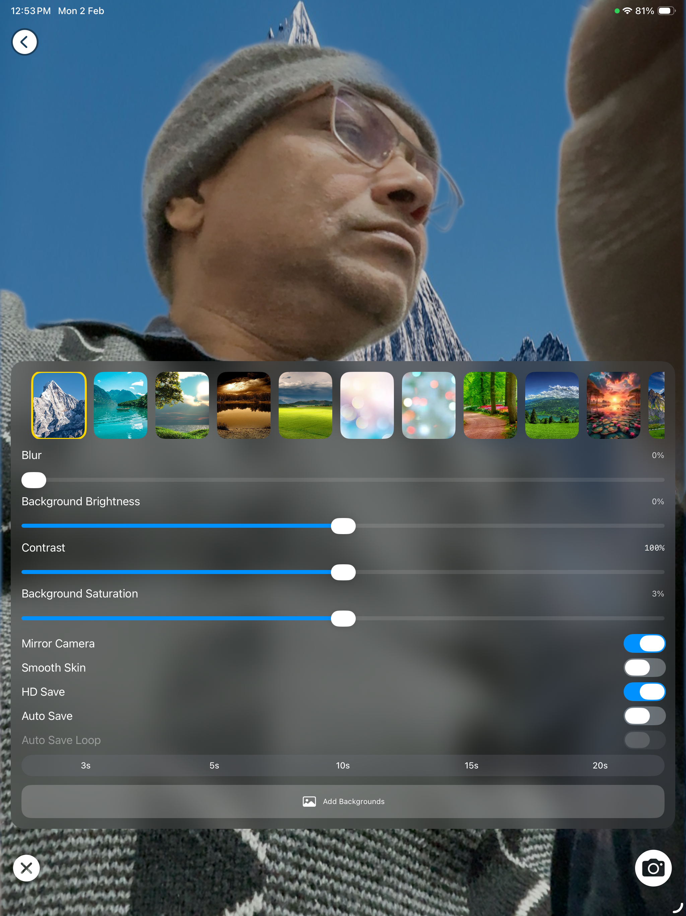The height and width of the screenshot is (916, 686).
Task: Click the Background Saturation slider handle
Action: (343, 618)
